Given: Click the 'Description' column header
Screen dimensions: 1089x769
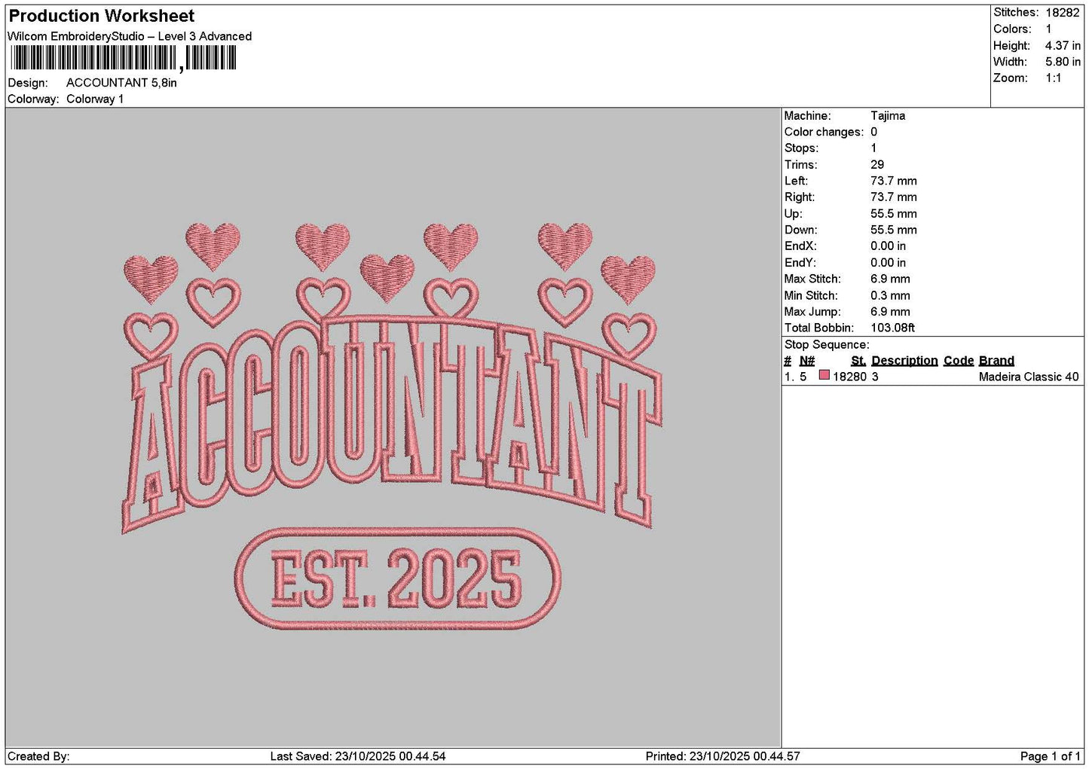Looking at the screenshot, I should [x=904, y=361].
